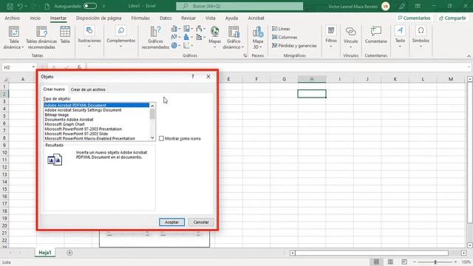473x266 pixels.
Task: Insert a Tabla from the ribbon
Action: click(65, 35)
